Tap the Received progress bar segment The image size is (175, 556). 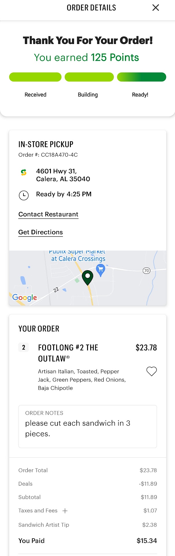[35, 77]
